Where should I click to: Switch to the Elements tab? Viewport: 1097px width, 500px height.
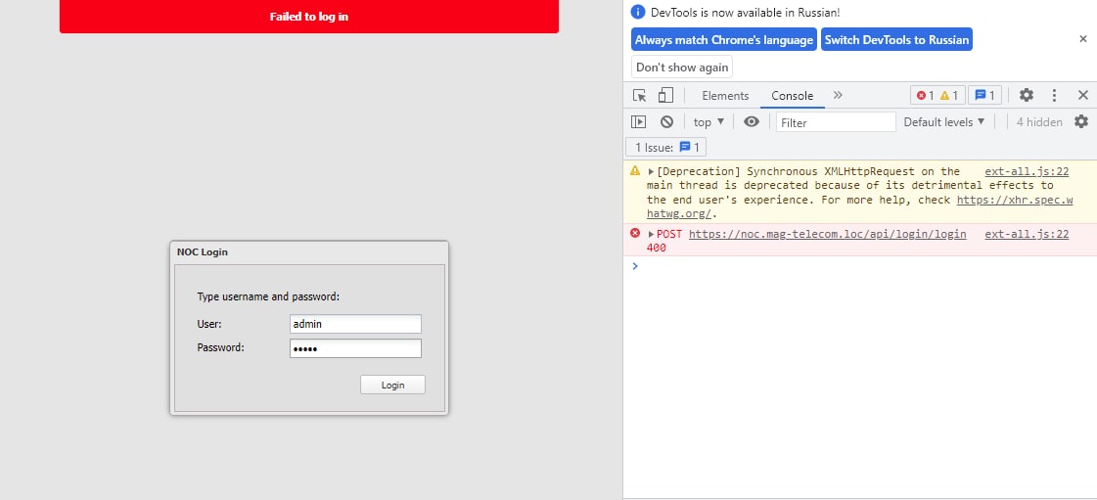coord(725,96)
